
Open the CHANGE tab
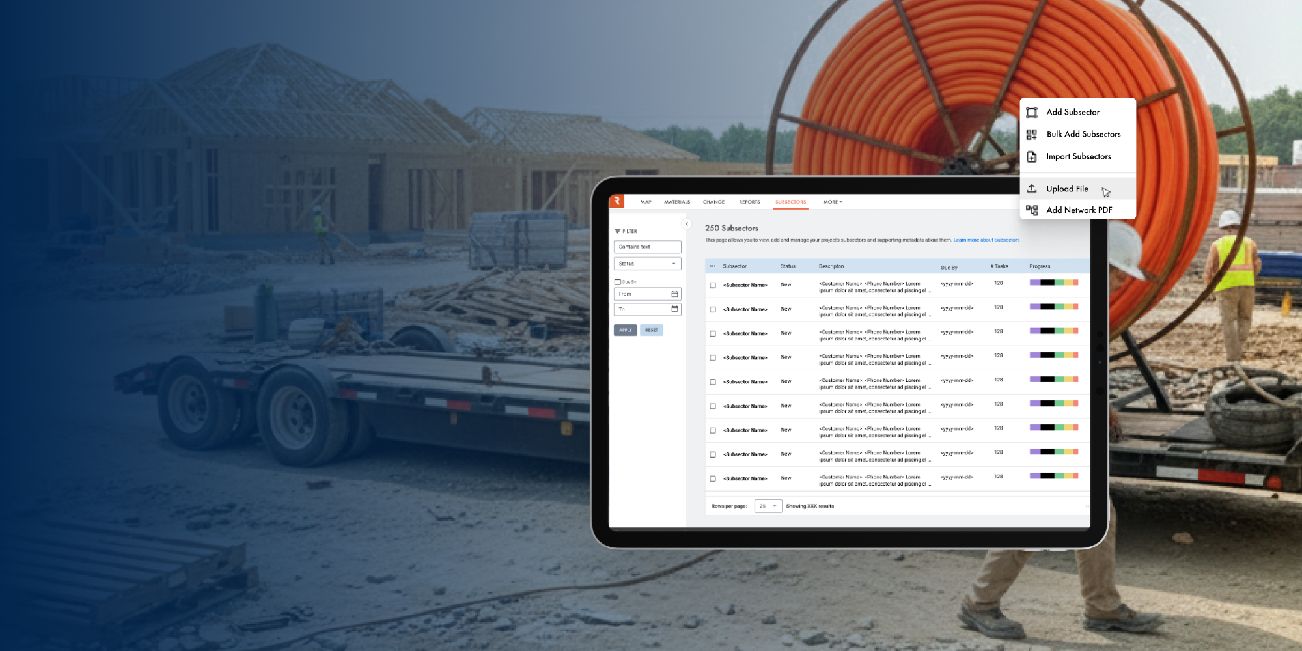click(713, 202)
